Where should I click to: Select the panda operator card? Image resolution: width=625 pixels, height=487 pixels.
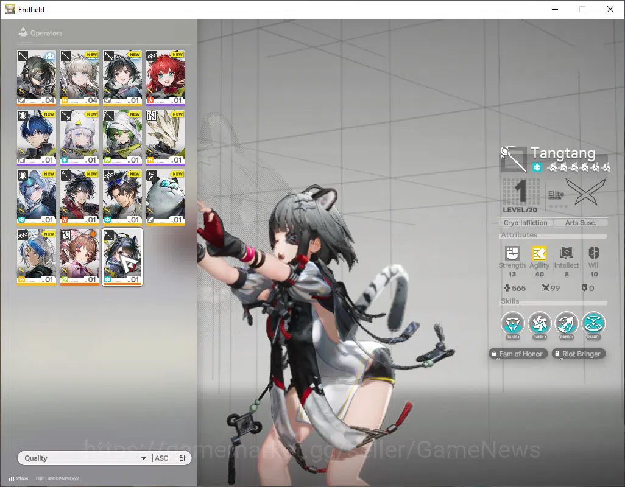166,197
